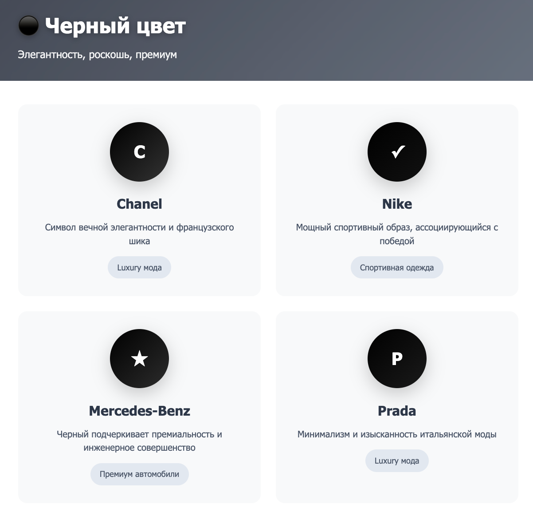Select the Luxury мода tag under Chanel

[x=139, y=267]
